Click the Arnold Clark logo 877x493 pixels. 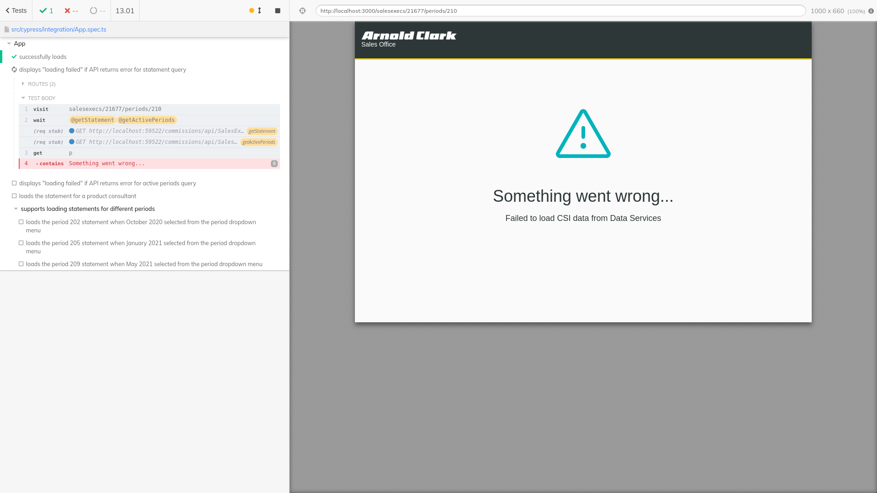[x=409, y=36]
